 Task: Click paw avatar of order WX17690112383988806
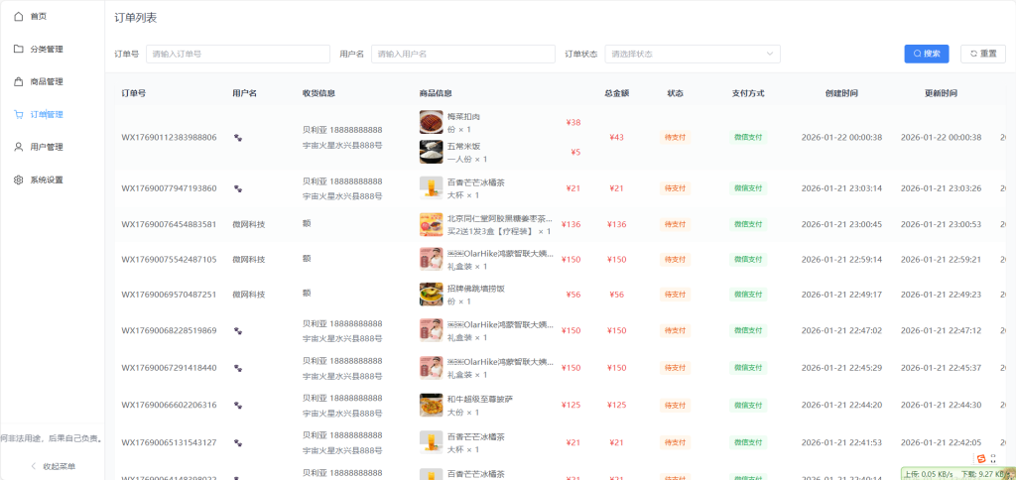point(238,137)
